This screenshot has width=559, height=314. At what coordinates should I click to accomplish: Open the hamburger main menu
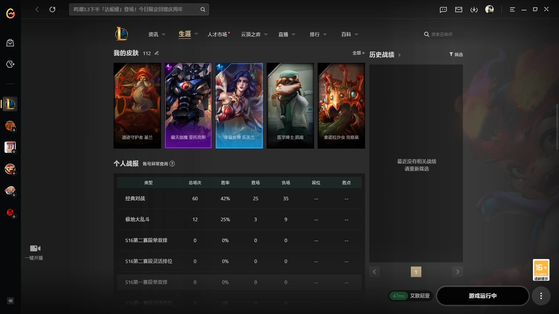[x=512, y=10]
